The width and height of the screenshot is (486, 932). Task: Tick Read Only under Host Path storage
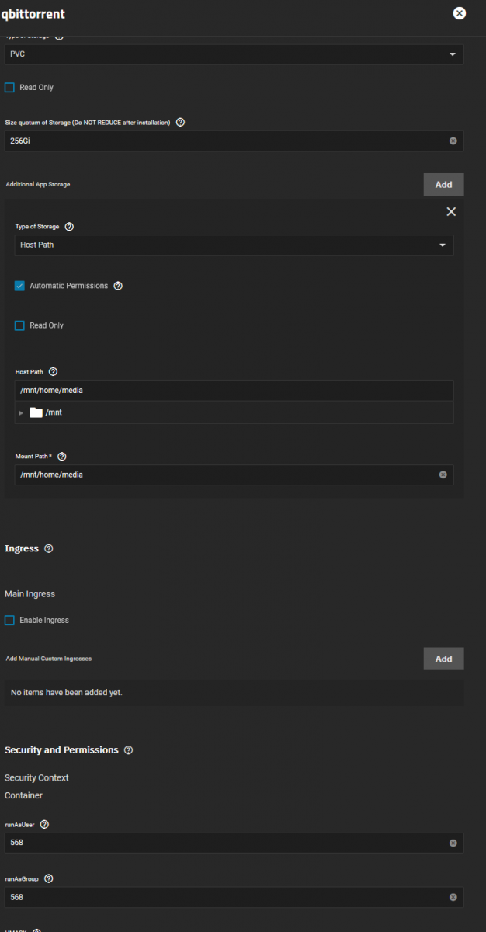point(19,325)
